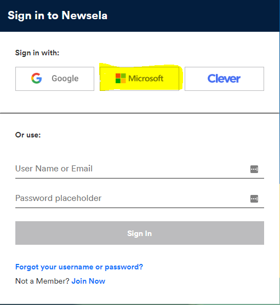
Task: Click the word Google inside its button
Action: click(65, 79)
